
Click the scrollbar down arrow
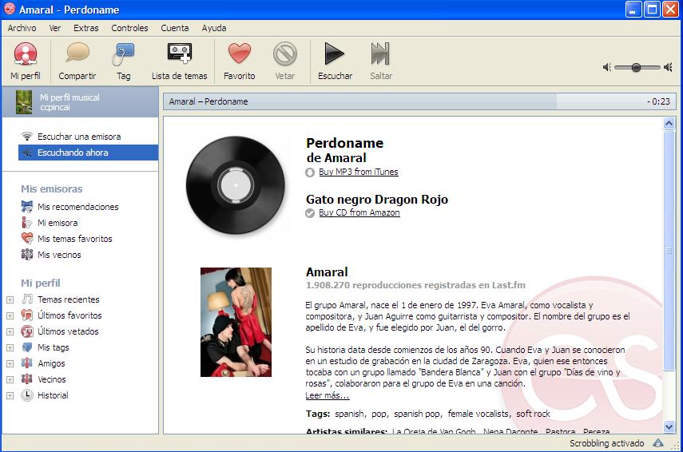[x=669, y=426]
